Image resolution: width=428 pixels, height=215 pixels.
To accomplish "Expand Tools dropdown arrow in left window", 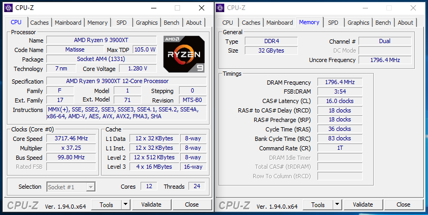I will coord(126,204).
